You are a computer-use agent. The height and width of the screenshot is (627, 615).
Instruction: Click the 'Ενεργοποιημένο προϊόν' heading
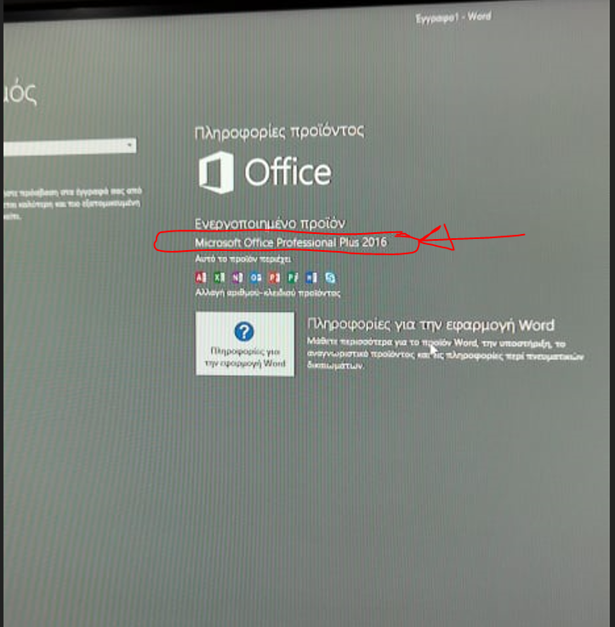[270, 223]
